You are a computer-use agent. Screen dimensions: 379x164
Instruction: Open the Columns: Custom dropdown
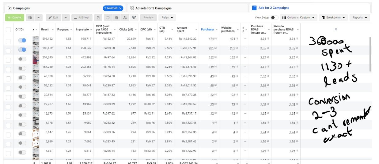click(x=298, y=18)
